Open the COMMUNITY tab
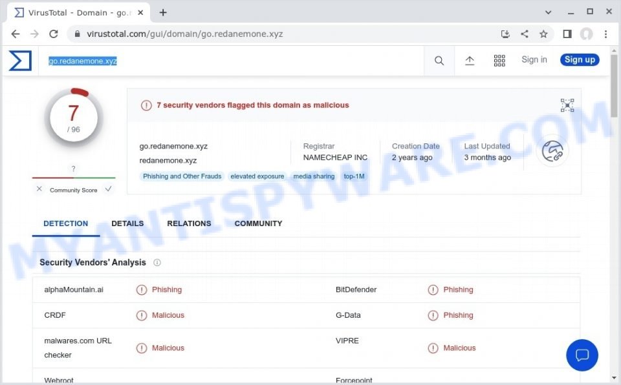621x385 pixels. tap(258, 224)
